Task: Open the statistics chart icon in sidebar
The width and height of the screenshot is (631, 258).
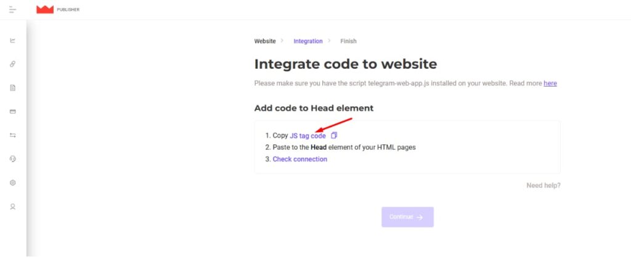Action: point(12,41)
